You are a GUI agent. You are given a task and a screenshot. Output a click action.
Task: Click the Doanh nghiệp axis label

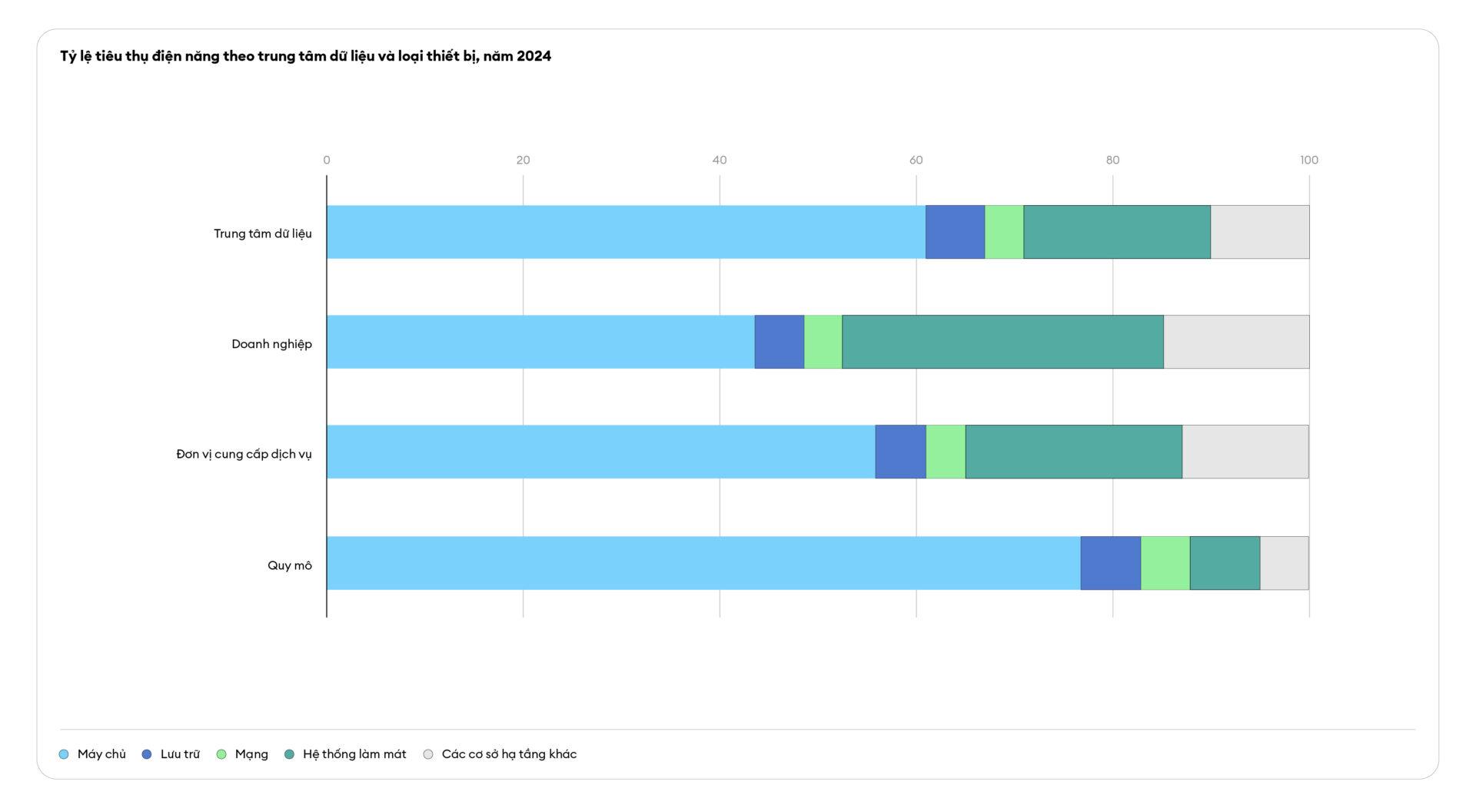[x=271, y=344]
